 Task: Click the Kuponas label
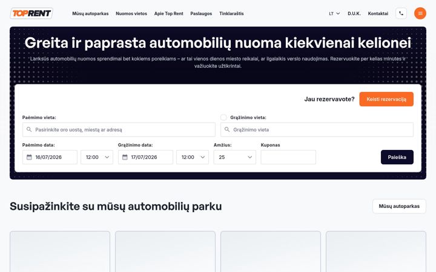click(x=270, y=145)
